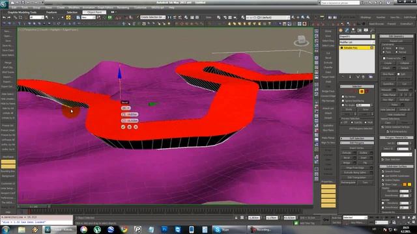This screenshot has width=417, height=234.
Task: Click Remove Modifier trash icon
Action: [364, 77]
